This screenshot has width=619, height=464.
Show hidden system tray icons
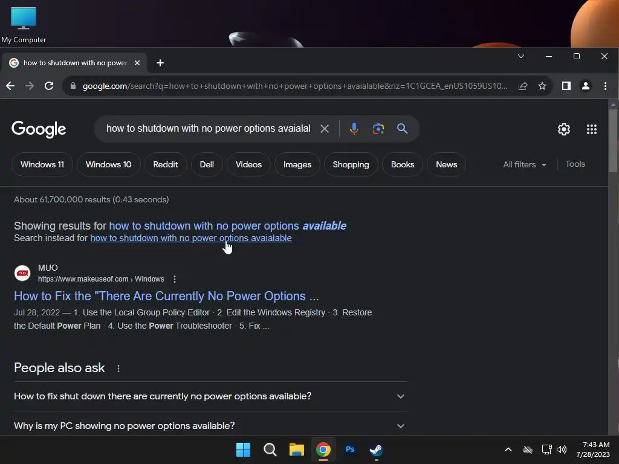coord(508,449)
